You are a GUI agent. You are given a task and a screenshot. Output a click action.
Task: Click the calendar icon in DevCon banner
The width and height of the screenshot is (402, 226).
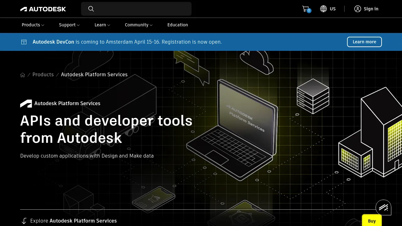coord(24,42)
